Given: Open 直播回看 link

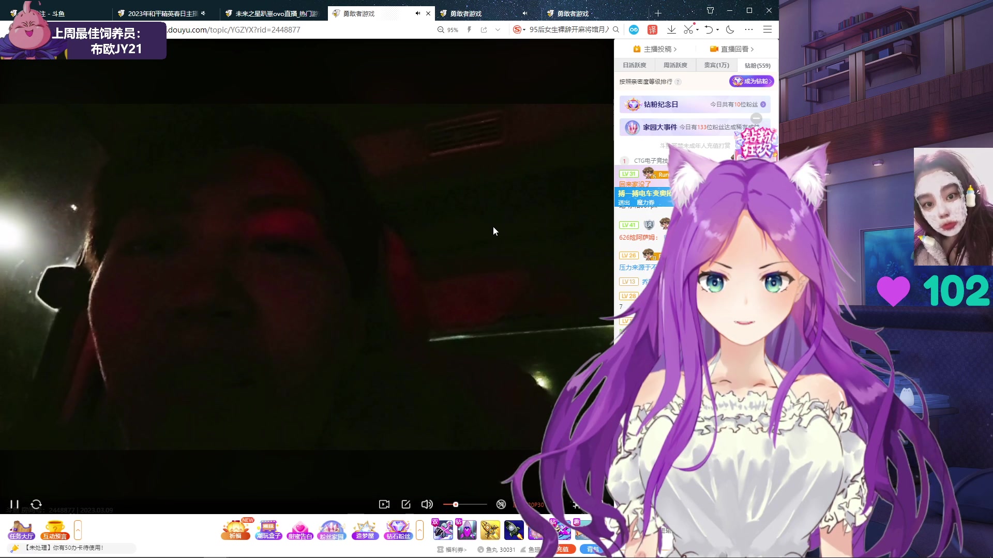Looking at the screenshot, I should [x=732, y=49].
